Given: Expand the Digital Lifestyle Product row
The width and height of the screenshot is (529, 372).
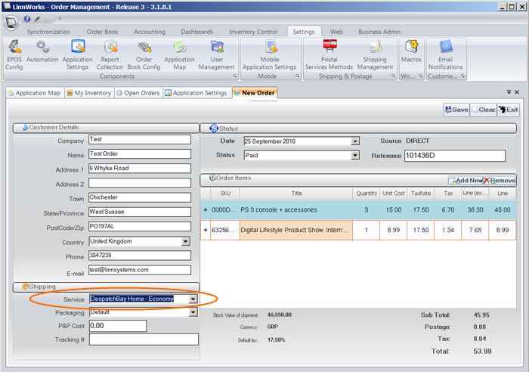Looking at the screenshot, I should point(206,230).
